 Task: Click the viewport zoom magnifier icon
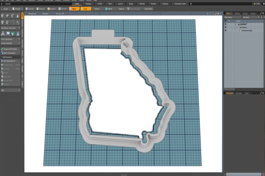[213, 14]
